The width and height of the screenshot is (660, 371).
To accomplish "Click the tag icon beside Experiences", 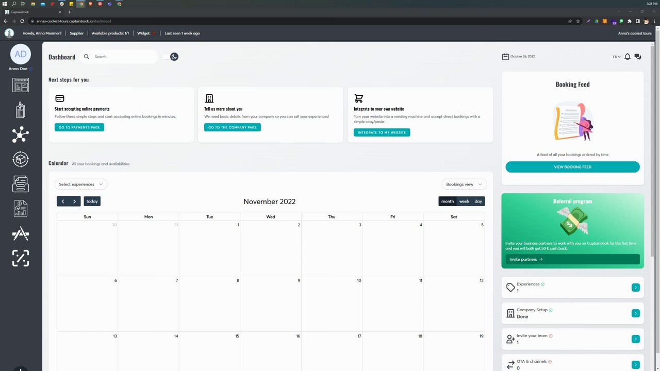I will pyautogui.click(x=510, y=288).
